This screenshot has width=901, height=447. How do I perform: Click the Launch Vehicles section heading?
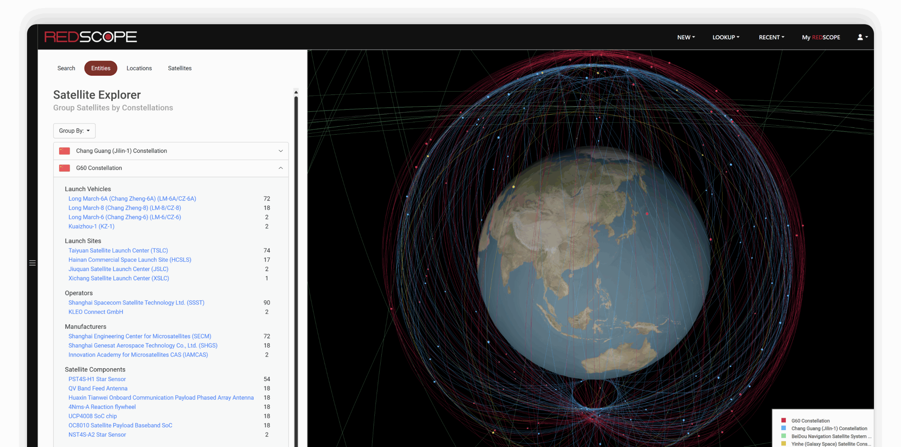(88, 189)
